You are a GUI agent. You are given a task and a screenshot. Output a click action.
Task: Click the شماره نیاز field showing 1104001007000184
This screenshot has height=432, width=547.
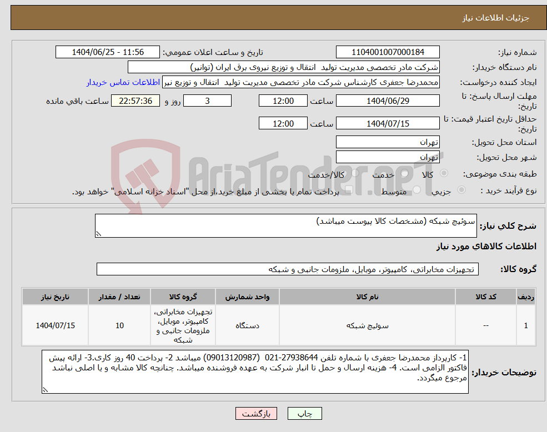coord(387,52)
